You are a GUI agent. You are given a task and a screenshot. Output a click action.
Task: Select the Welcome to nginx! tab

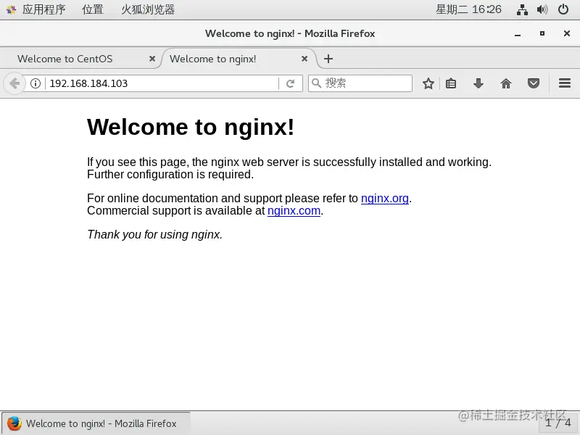pos(239,59)
